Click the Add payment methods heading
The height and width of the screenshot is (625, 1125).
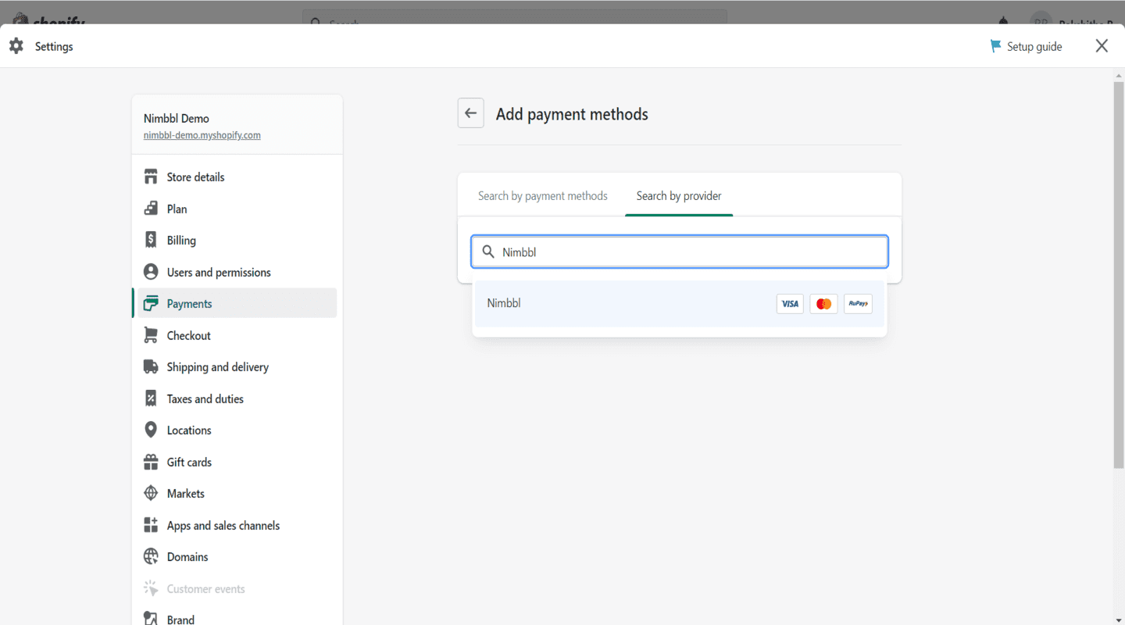(572, 114)
